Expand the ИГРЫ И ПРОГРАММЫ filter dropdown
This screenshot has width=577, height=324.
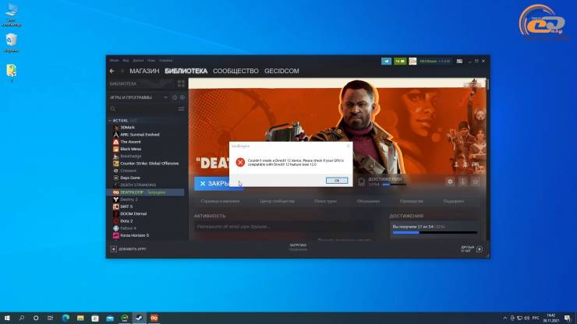pos(165,97)
